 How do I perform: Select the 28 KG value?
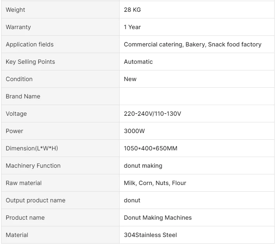[132, 10]
